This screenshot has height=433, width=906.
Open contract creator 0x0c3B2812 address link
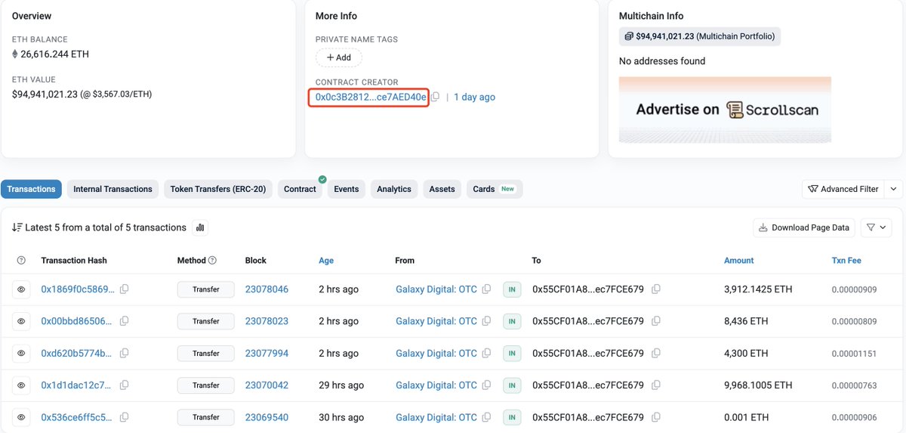point(371,97)
